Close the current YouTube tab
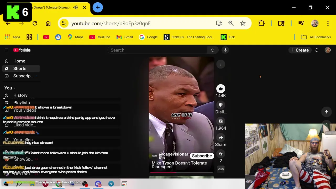The width and height of the screenshot is (336, 189). [84, 7]
